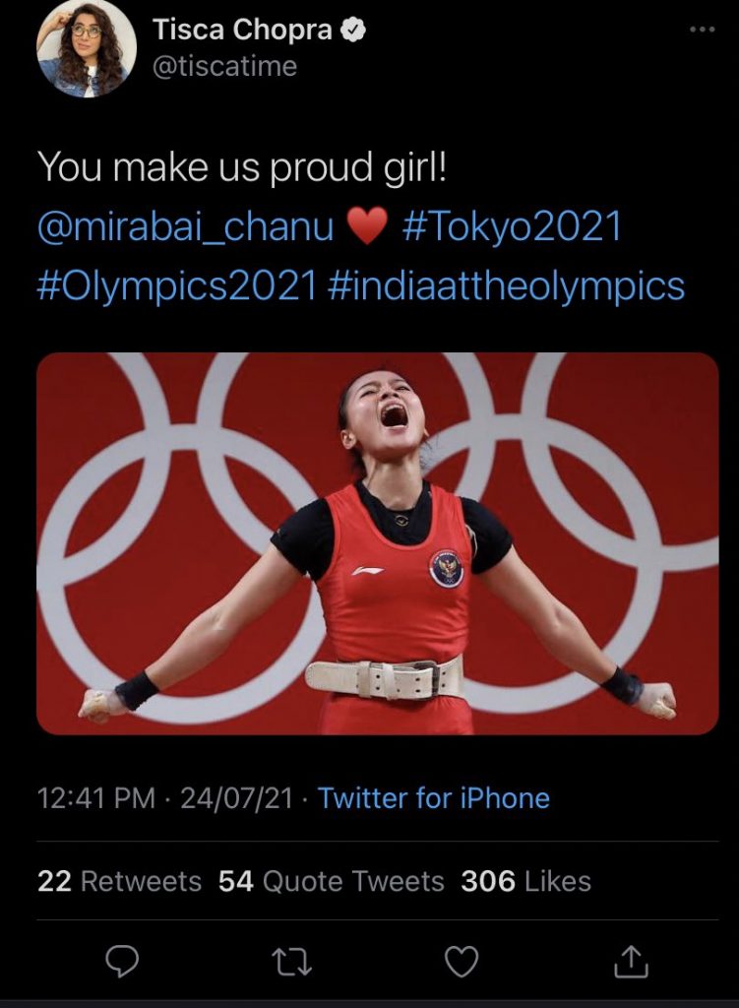The height and width of the screenshot is (1008, 739).
Task: View the 22 Retweets list
Action: tap(119, 881)
